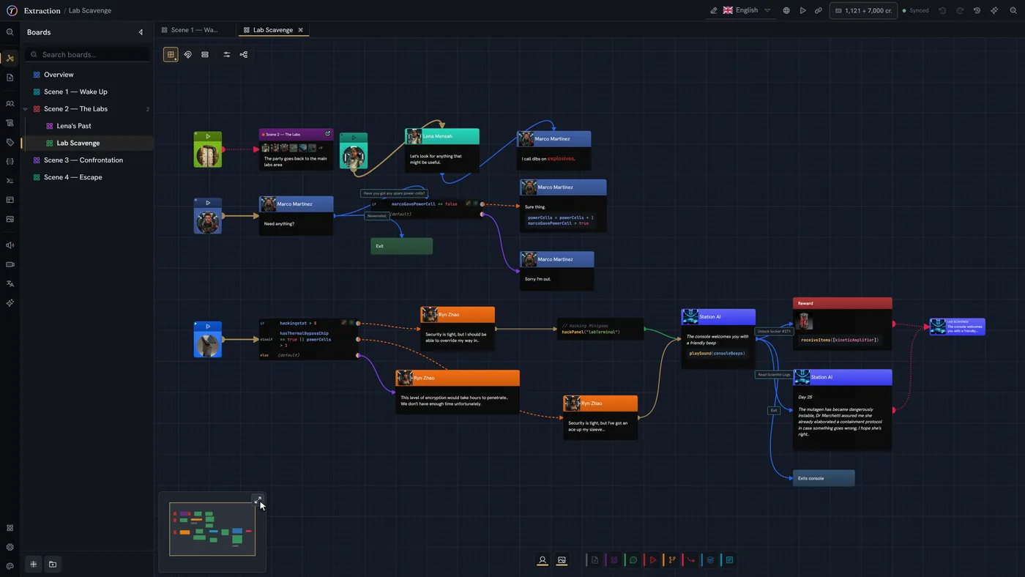Close the Lab Scavenge tab
Image resolution: width=1025 pixels, height=577 pixels.
click(300, 30)
